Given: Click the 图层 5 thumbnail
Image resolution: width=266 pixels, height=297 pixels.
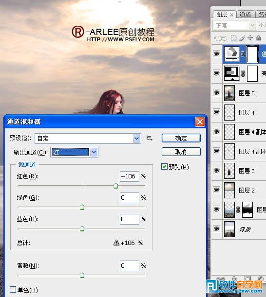Looking at the screenshot, I should coord(229,93).
